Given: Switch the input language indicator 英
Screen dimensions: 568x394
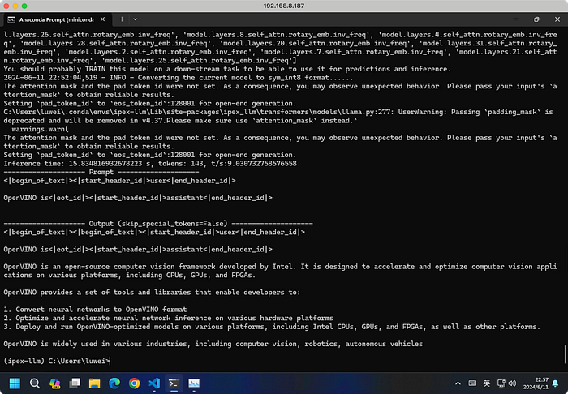Looking at the screenshot, I should (487, 383).
